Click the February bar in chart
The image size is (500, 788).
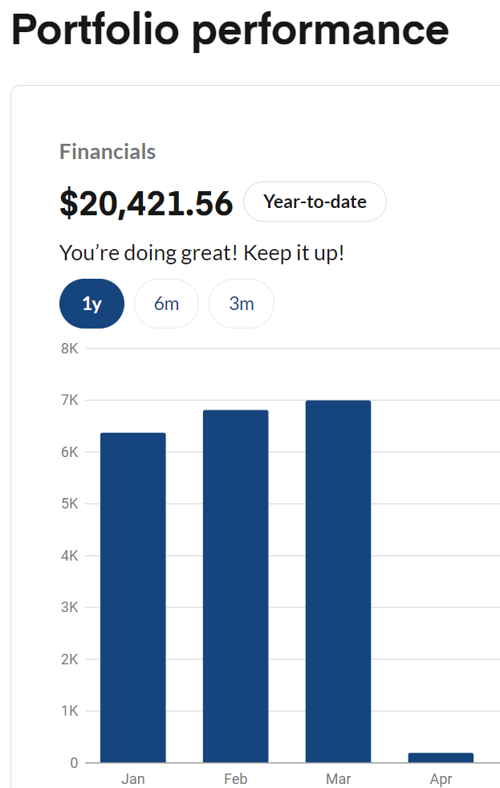[x=235, y=586]
